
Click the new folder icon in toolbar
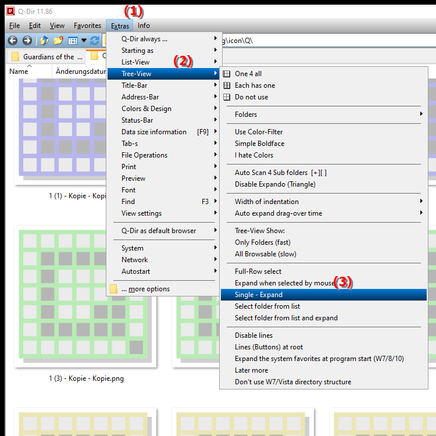(58, 41)
